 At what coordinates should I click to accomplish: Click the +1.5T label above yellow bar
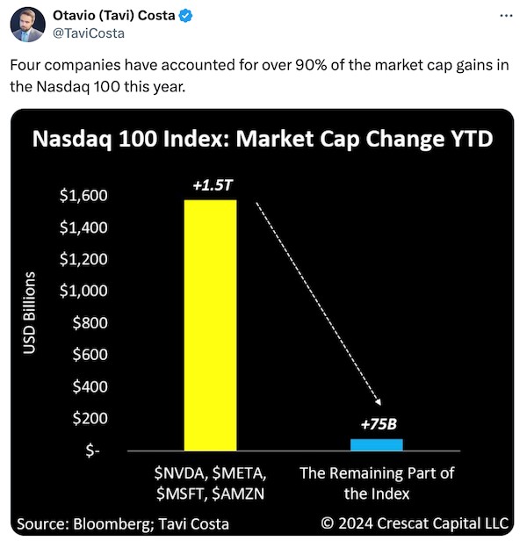click(x=213, y=185)
